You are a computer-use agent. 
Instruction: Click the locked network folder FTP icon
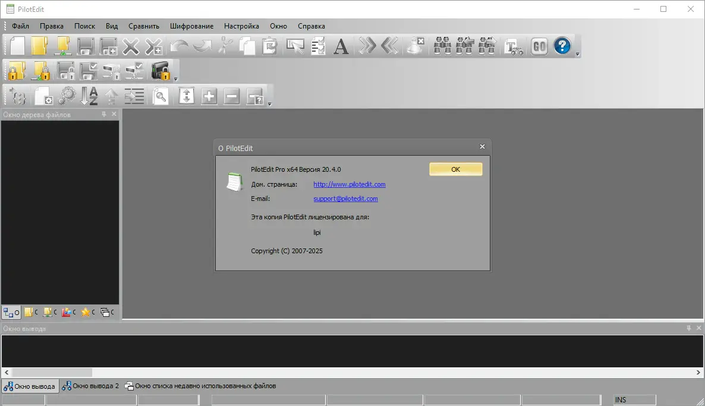click(x=42, y=71)
